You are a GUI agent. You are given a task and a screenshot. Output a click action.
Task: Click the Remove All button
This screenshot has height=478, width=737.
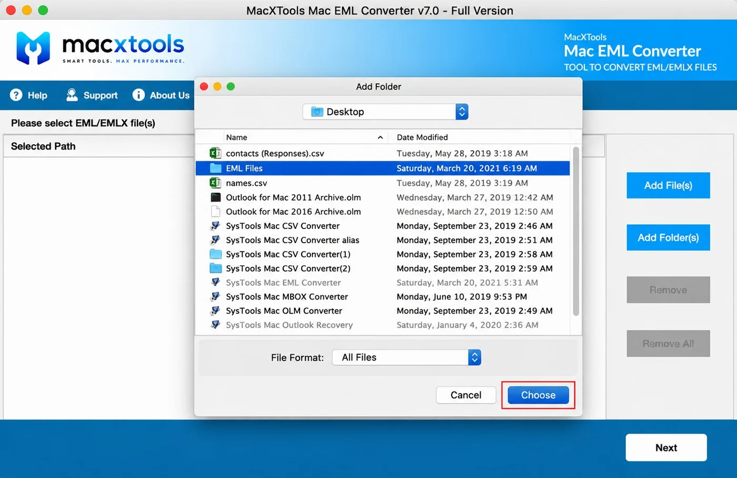click(668, 344)
